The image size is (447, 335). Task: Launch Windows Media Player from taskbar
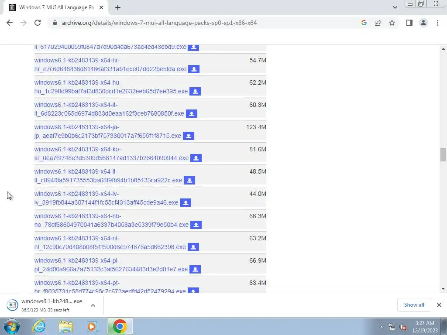click(x=93, y=326)
